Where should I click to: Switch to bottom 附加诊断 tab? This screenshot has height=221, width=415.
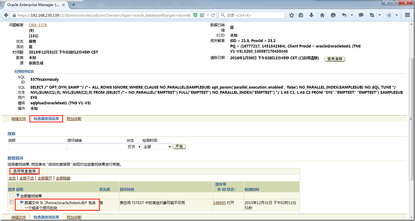coord(74,217)
